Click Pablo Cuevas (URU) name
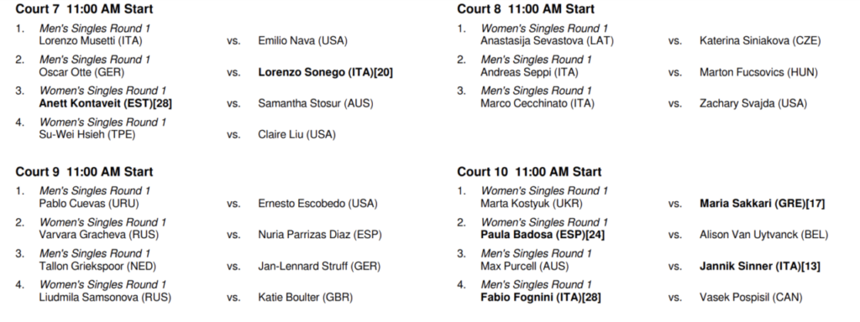 [x=89, y=203]
